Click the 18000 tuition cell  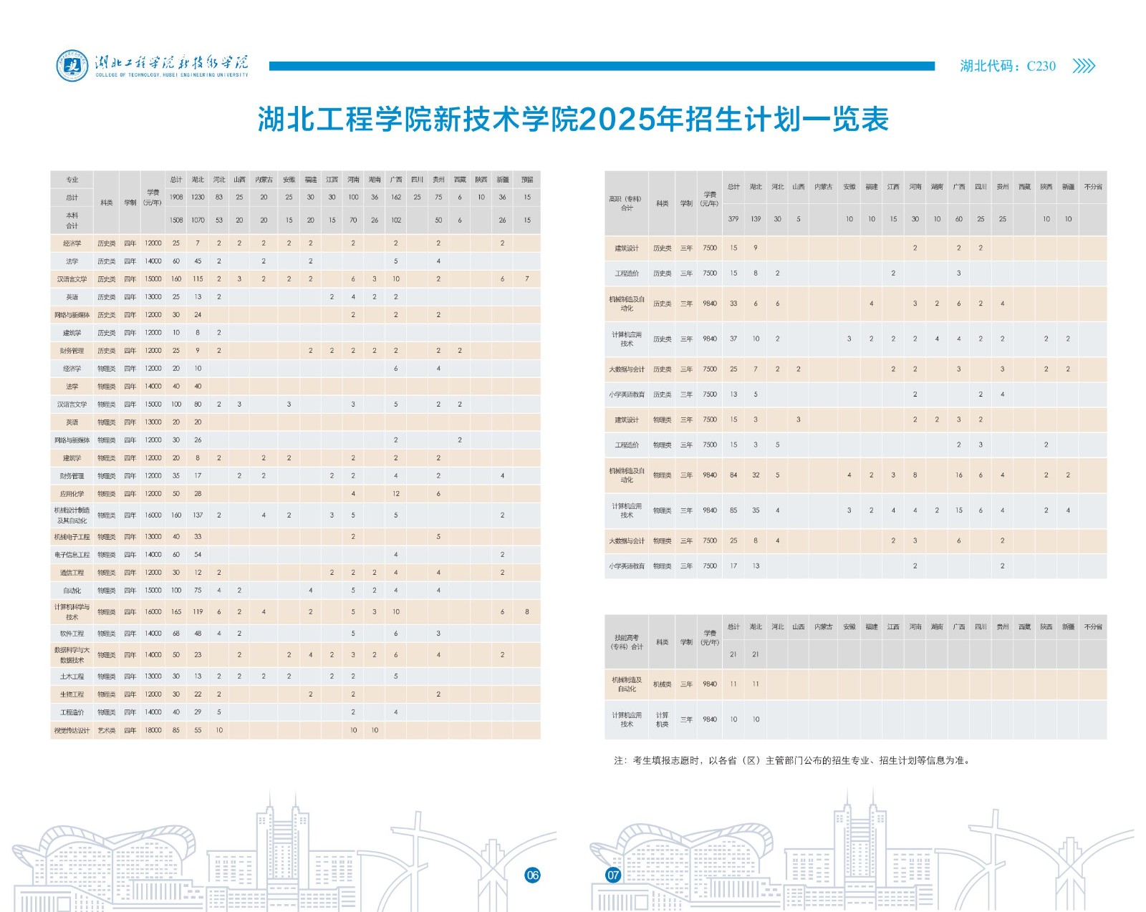pyautogui.click(x=153, y=730)
